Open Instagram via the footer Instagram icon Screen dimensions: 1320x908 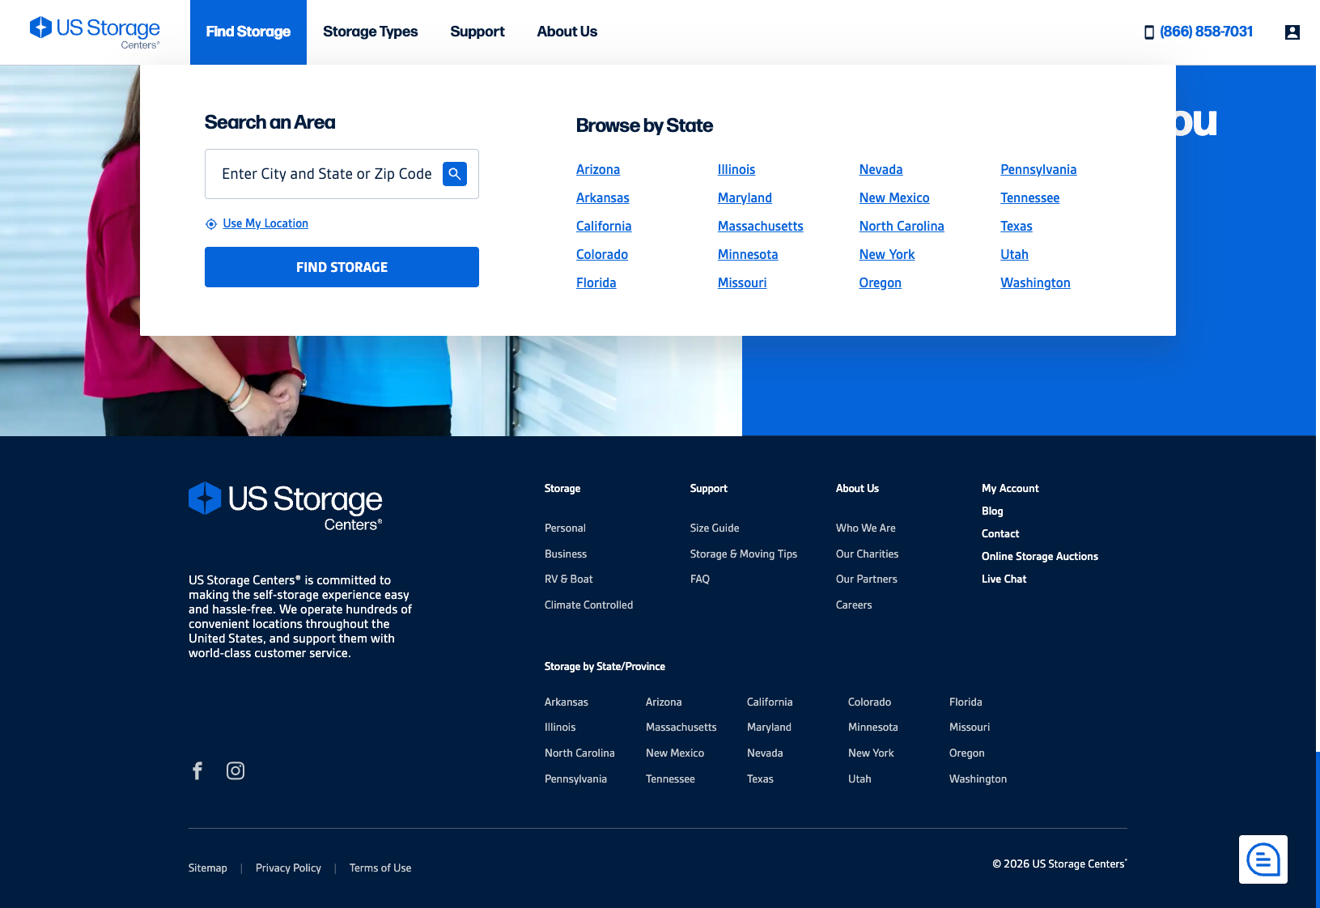236,770
